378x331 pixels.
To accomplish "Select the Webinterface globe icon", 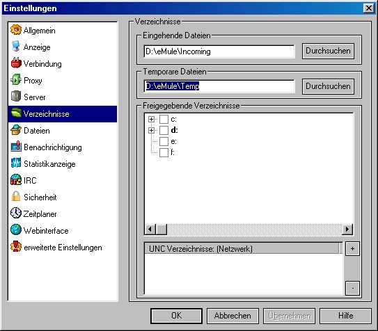I will coord(16,230).
